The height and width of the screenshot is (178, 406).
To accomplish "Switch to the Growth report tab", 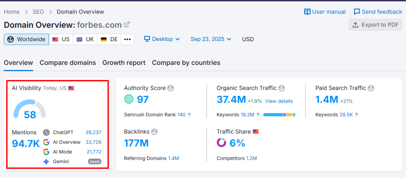I will 124,63.
